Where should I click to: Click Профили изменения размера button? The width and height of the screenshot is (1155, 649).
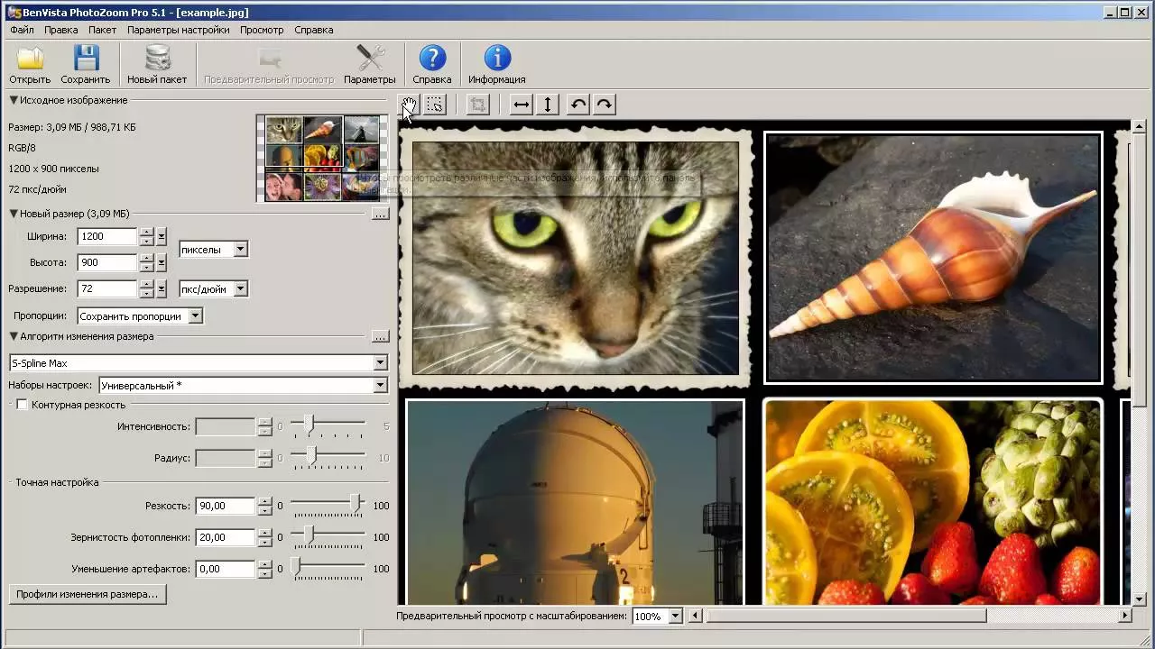pyautogui.click(x=87, y=594)
